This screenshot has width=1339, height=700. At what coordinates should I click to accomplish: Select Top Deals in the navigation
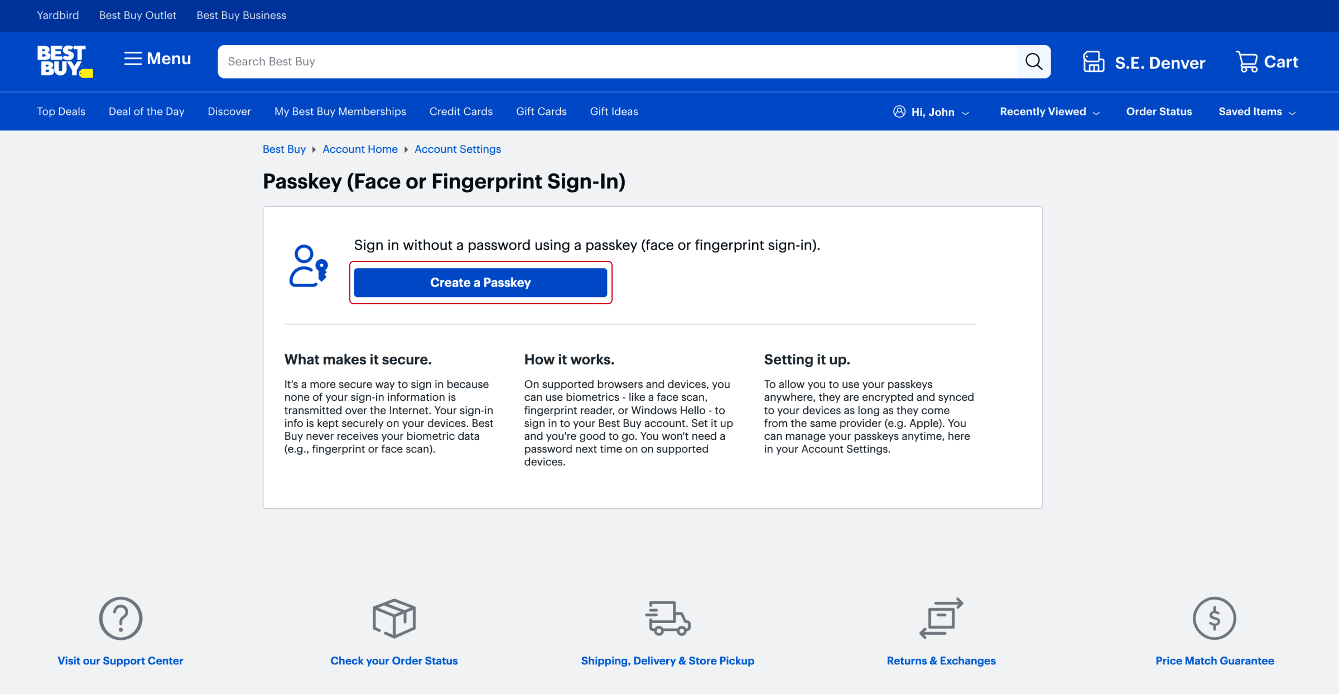point(61,111)
